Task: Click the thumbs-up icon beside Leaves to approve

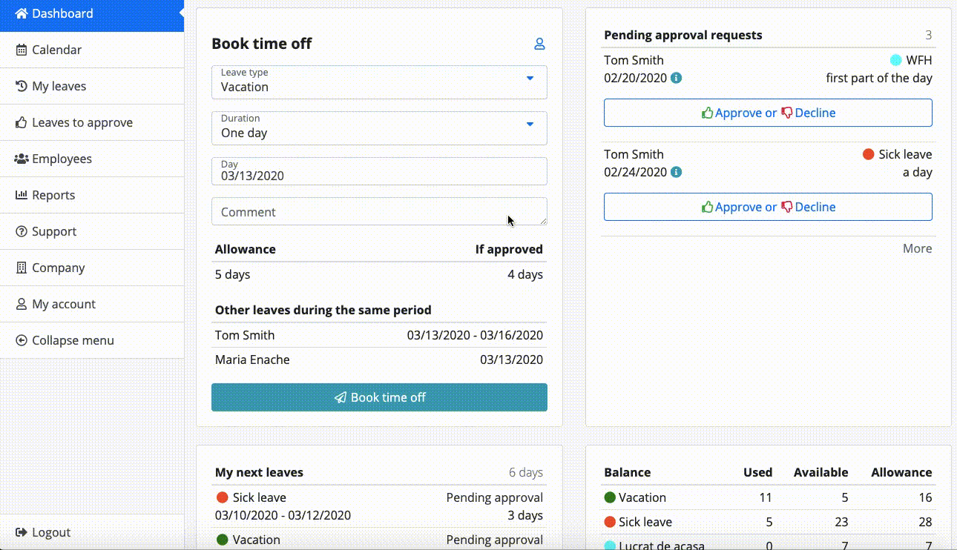Action: tap(21, 122)
